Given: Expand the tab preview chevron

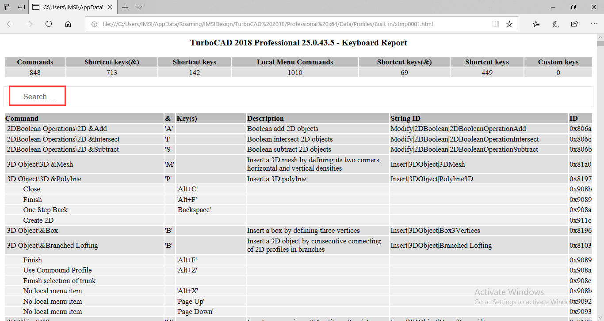Looking at the screenshot, I should (139, 7).
